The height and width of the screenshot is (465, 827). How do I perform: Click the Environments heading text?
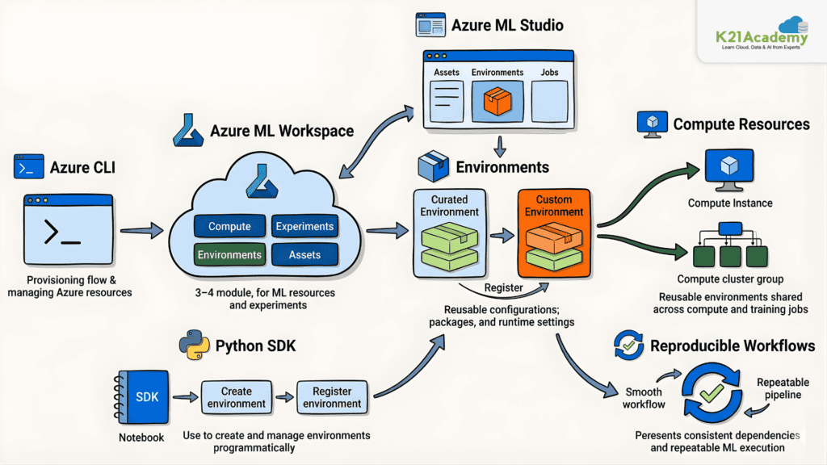pyautogui.click(x=502, y=167)
